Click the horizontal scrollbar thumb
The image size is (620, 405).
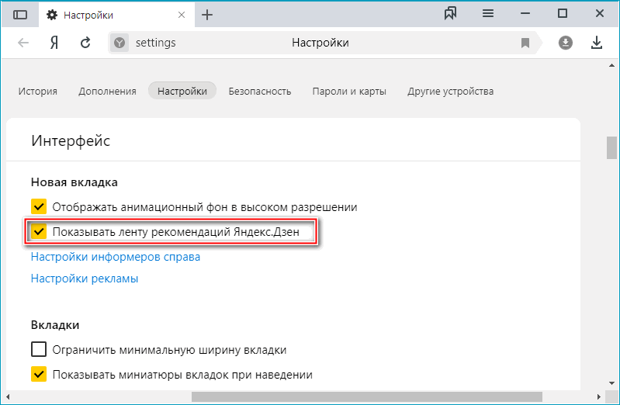367,396
